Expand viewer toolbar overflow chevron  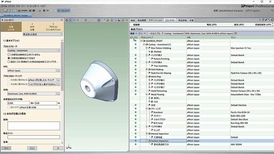pyautogui.click(x=127, y=20)
